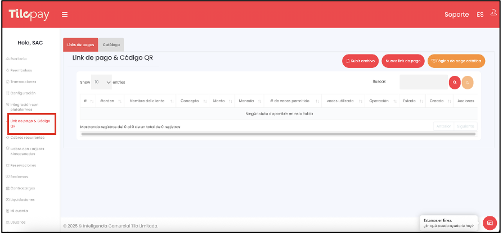
Task: Click the red search magnifier button
Action: (454, 82)
